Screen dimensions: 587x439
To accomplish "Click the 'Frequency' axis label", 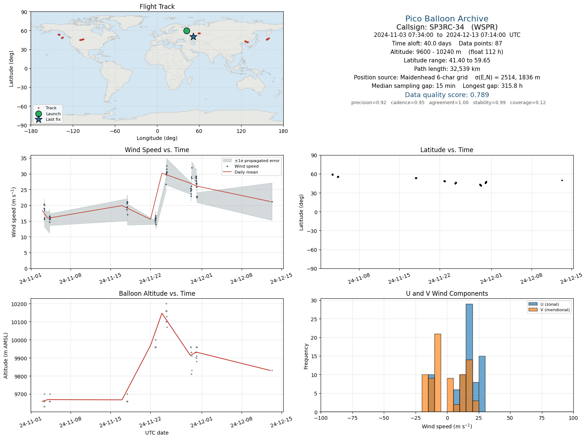I will (x=306, y=356).
